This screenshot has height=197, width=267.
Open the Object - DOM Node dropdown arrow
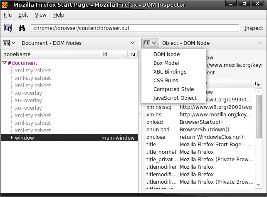[x=261, y=43]
